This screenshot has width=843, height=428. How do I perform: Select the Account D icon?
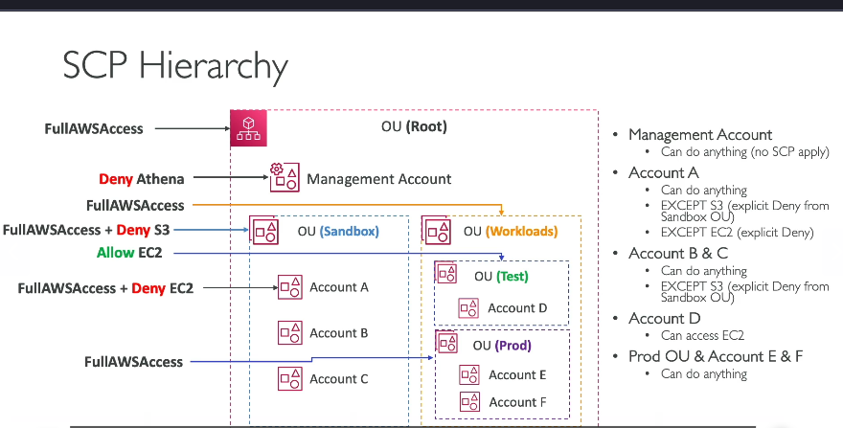(x=468, y=308)
